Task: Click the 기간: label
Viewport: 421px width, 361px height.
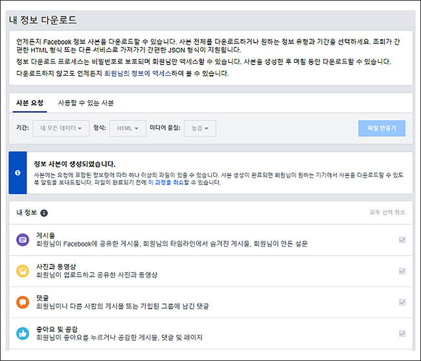Action: click(x=23, y=127)
